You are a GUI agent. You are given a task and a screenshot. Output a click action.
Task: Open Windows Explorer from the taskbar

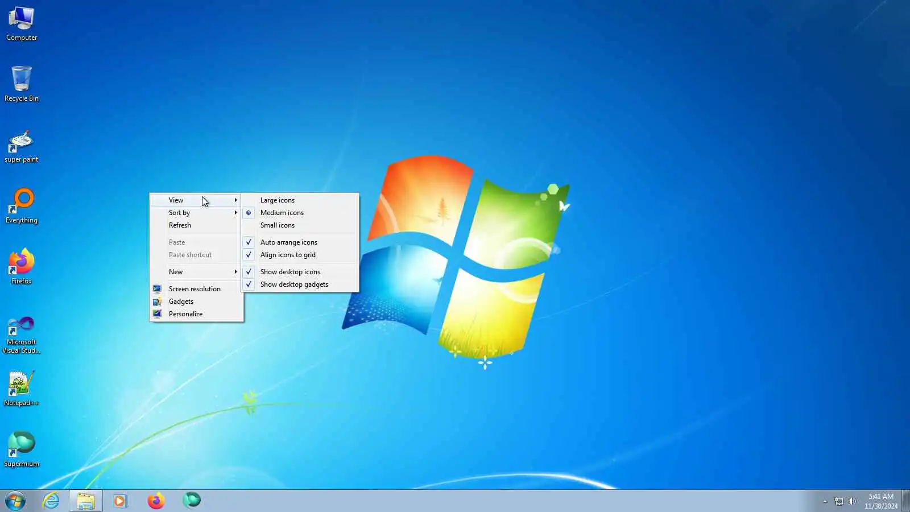pos(86,501)
